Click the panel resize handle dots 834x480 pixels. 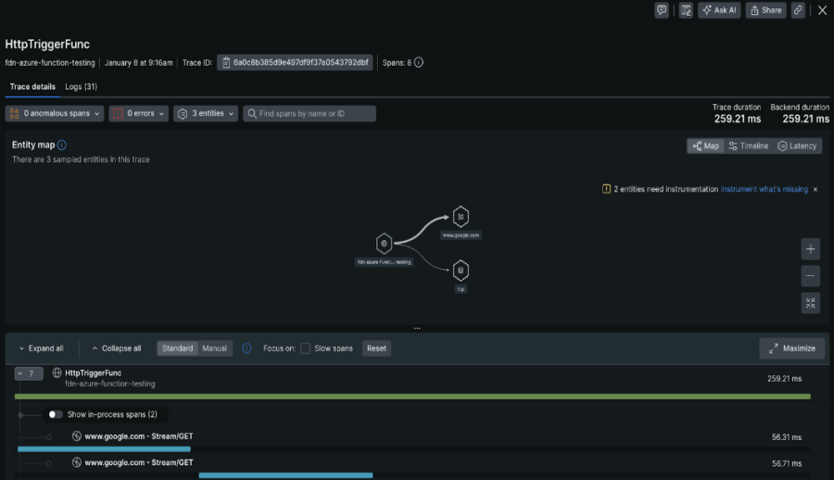417,328
